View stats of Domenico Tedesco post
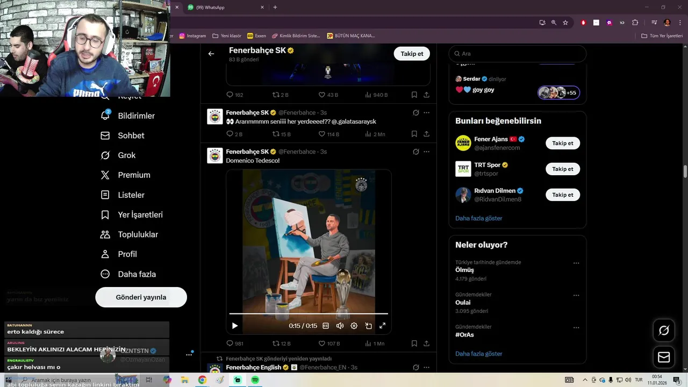The image size is (688, 387). point(375,343)
